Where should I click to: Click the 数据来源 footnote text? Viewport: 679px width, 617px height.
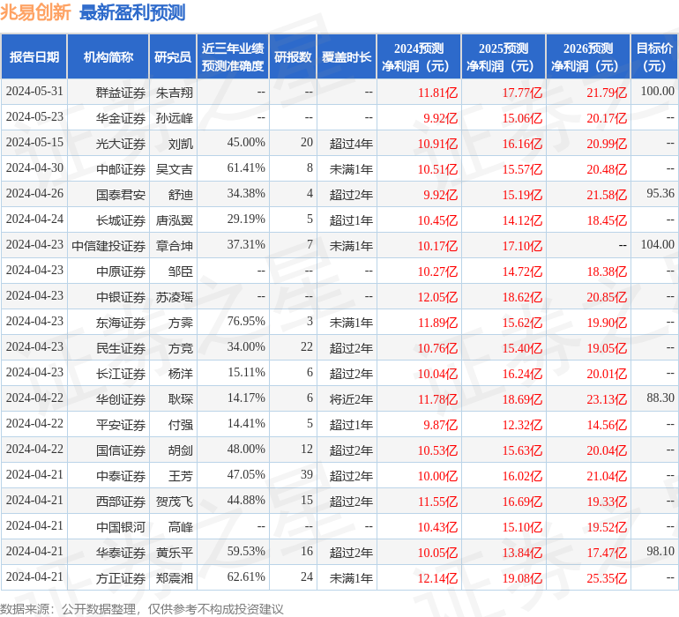click(x=142, y=609)
